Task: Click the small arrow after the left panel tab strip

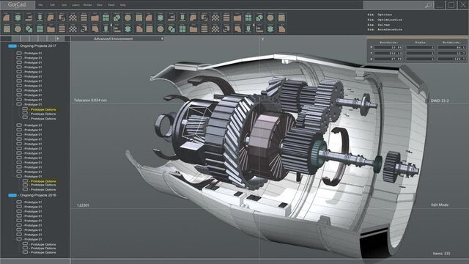Action: pos(58,39)
